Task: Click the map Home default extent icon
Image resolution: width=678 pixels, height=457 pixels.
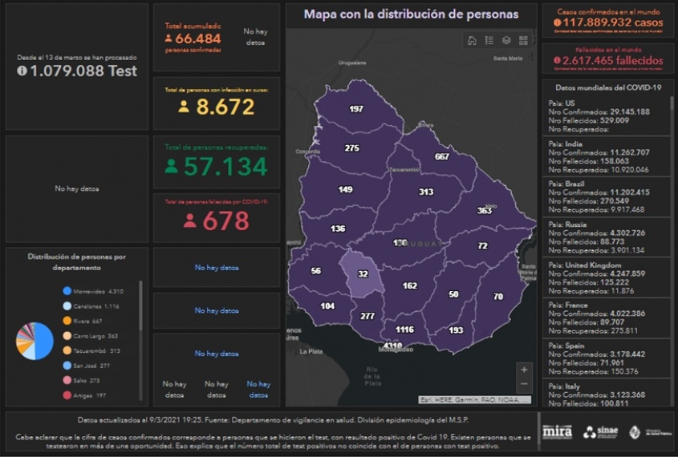Action: [472, 40]
